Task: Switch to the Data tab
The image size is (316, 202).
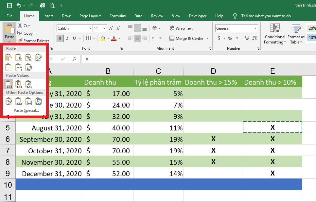Action: click(138, 16)
